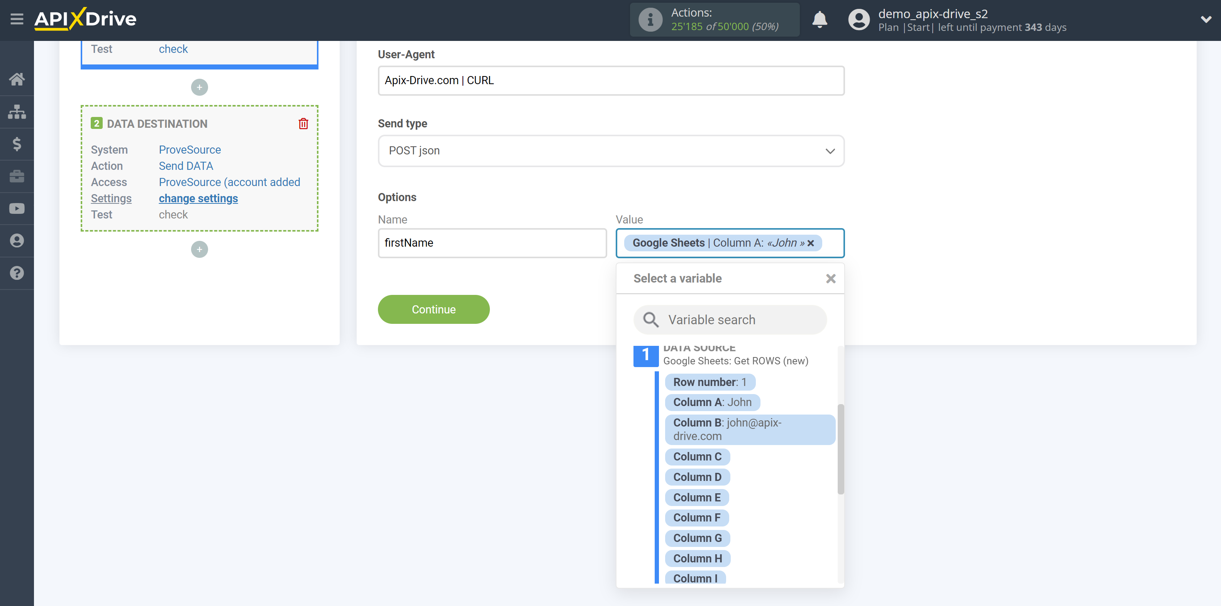The width and height of the screenshot is (1221, 606).
Task: Click the user profile icon in sidebar
Action: point(17,241)
